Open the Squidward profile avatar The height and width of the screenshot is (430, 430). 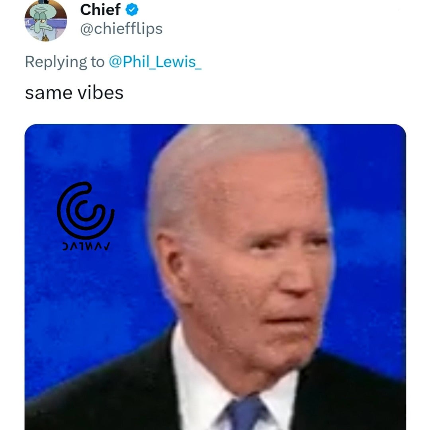point(45,20)
